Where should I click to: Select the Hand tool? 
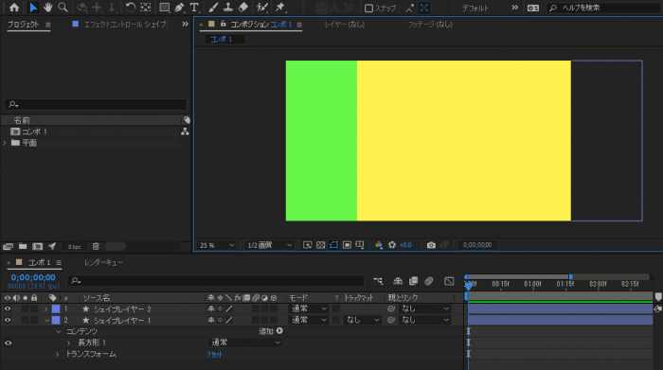click(47, 8)
